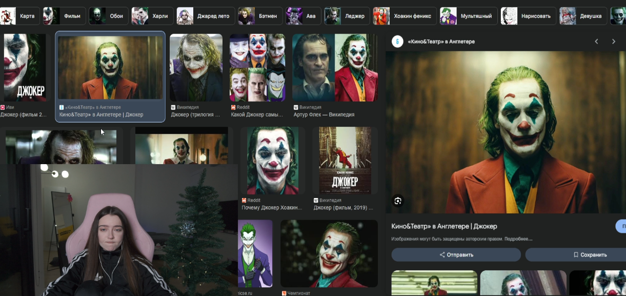
Task: Select the Ава filter chip
Action: [303, 16]
